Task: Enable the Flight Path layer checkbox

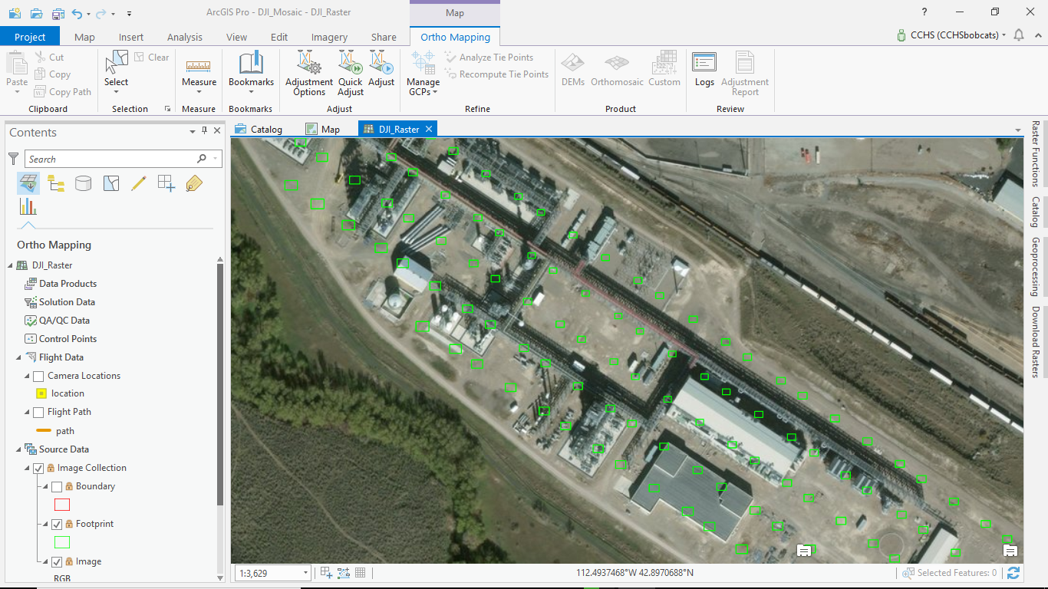Action: click(x=38, y=413)
